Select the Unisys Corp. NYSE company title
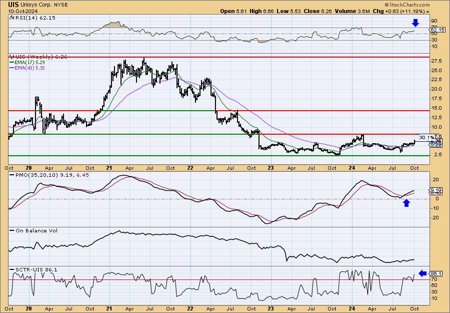 (x=44, y=5)
